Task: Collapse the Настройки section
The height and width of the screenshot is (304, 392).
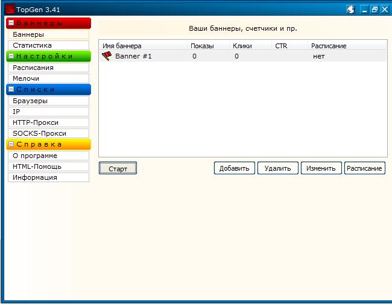Action: pos(11,56)
